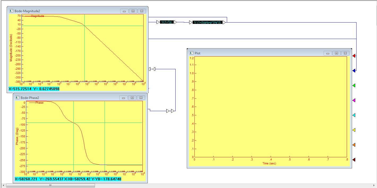Click the scroll right arrow at bottom
The width and height of the screenshot is (377, 188).
[x=374, y=186]
